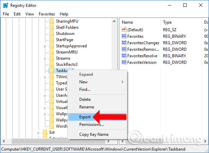Open the File menu
Viewport: 209px width, 153px height.
coord(6,14)
